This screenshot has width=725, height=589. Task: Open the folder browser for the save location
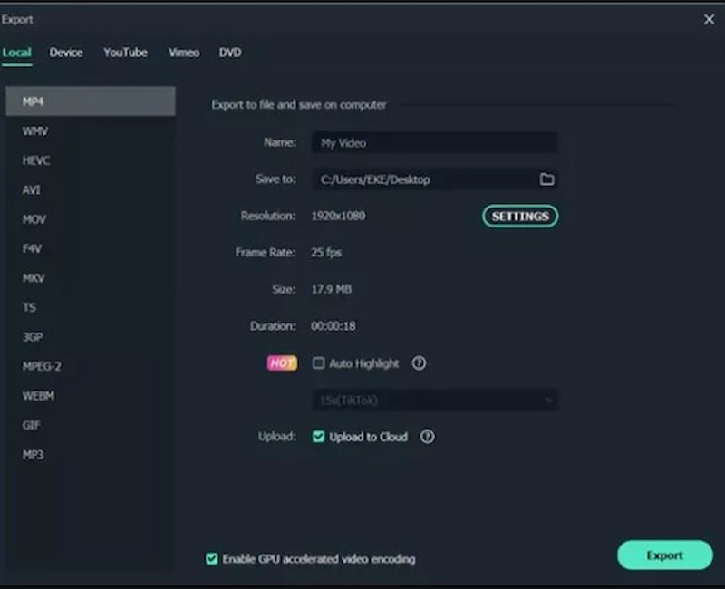(x=546, y=179)
